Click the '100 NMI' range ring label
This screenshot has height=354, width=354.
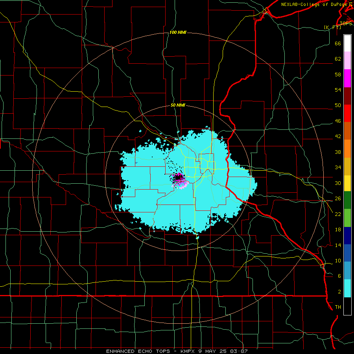click(178, 32)
